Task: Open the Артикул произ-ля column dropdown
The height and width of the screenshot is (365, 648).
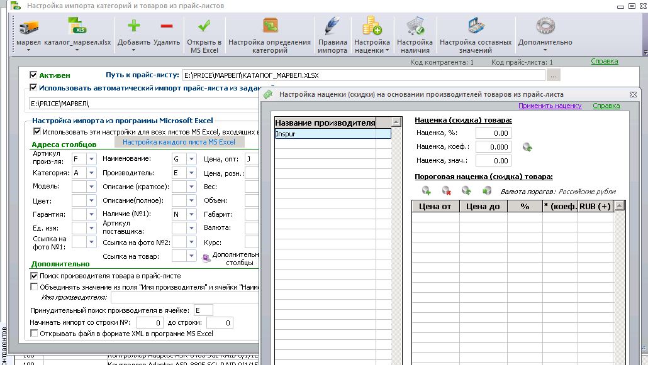Action: pos(91,159)
